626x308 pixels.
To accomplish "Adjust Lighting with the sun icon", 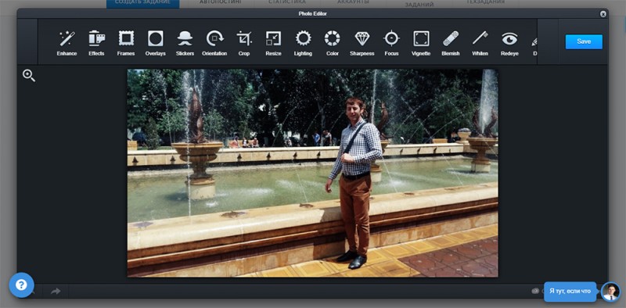I will pos(303,43).
